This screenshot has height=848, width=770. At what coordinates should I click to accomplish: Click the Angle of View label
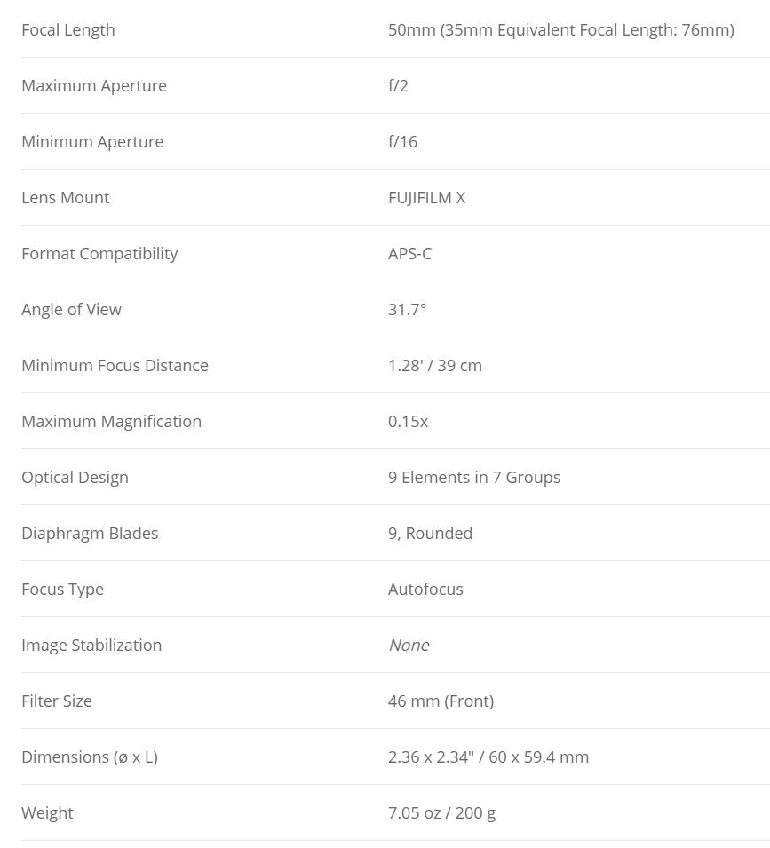point(71,310)
